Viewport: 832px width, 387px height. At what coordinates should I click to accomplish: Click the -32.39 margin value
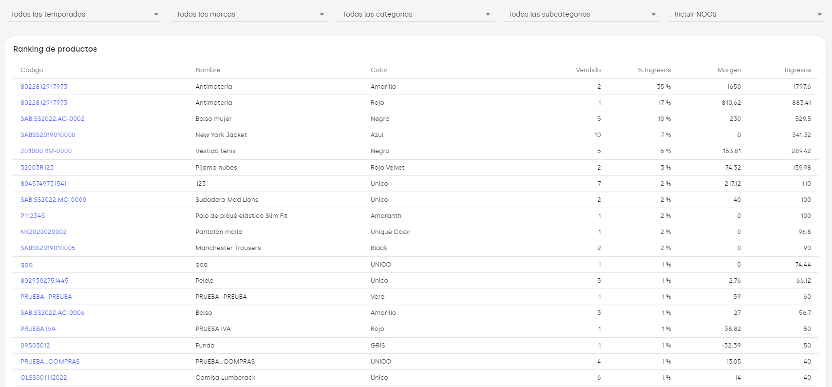click(731, 345)
